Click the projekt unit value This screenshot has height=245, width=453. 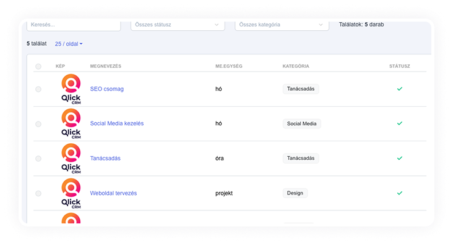[224, 193]
